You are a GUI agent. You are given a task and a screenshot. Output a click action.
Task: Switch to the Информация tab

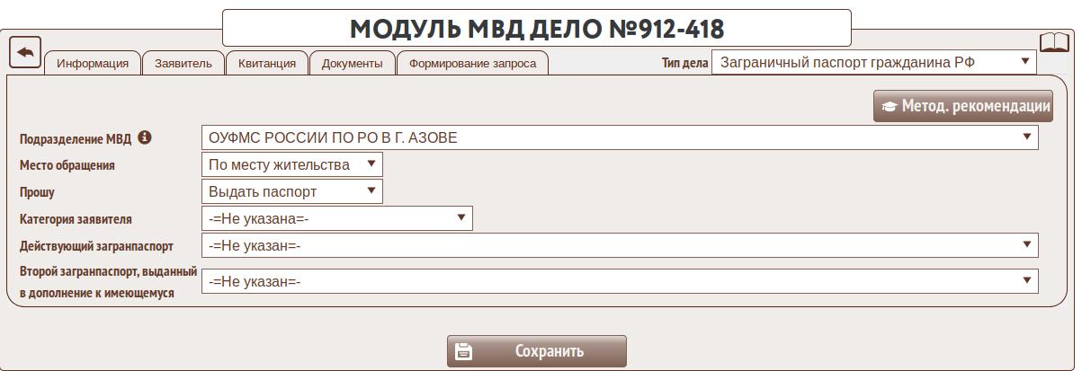click(x=93, y=63)
